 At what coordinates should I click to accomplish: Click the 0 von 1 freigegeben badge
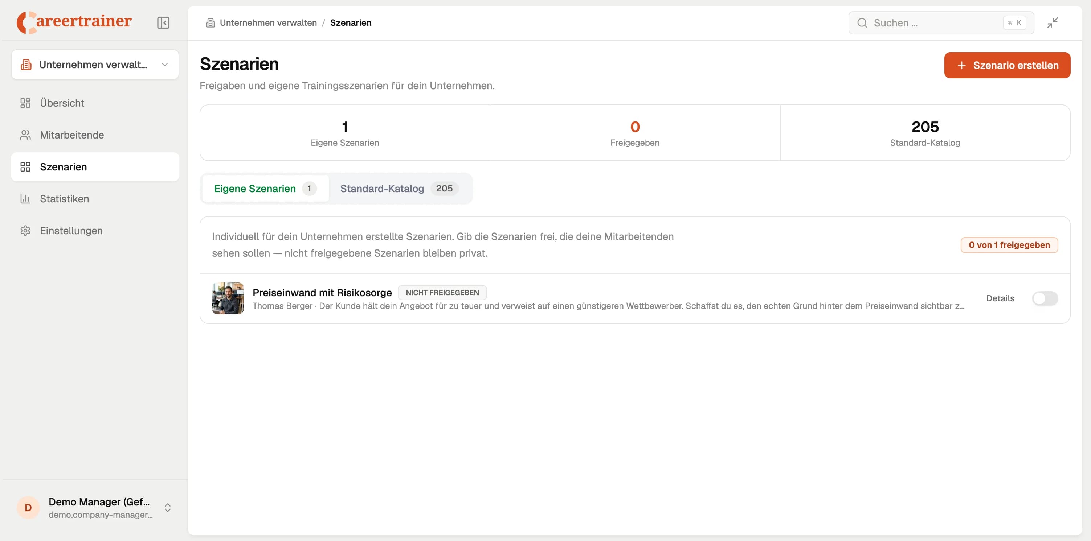tap(1009, 245)
